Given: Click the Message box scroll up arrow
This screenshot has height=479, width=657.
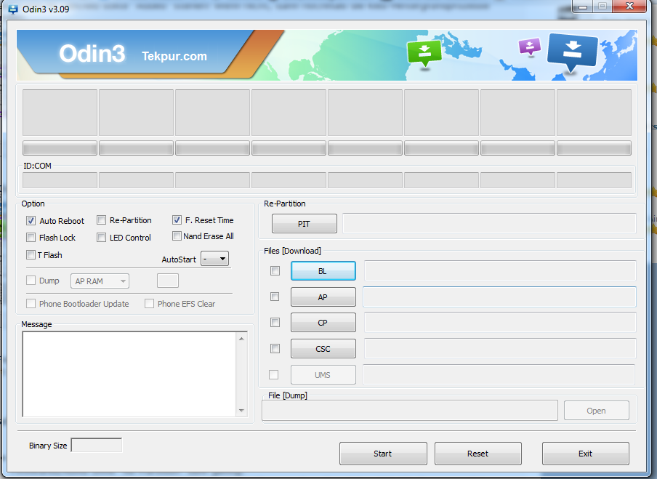Looking at the screenshot, I should pyautogui.click(x=241, y=339).
